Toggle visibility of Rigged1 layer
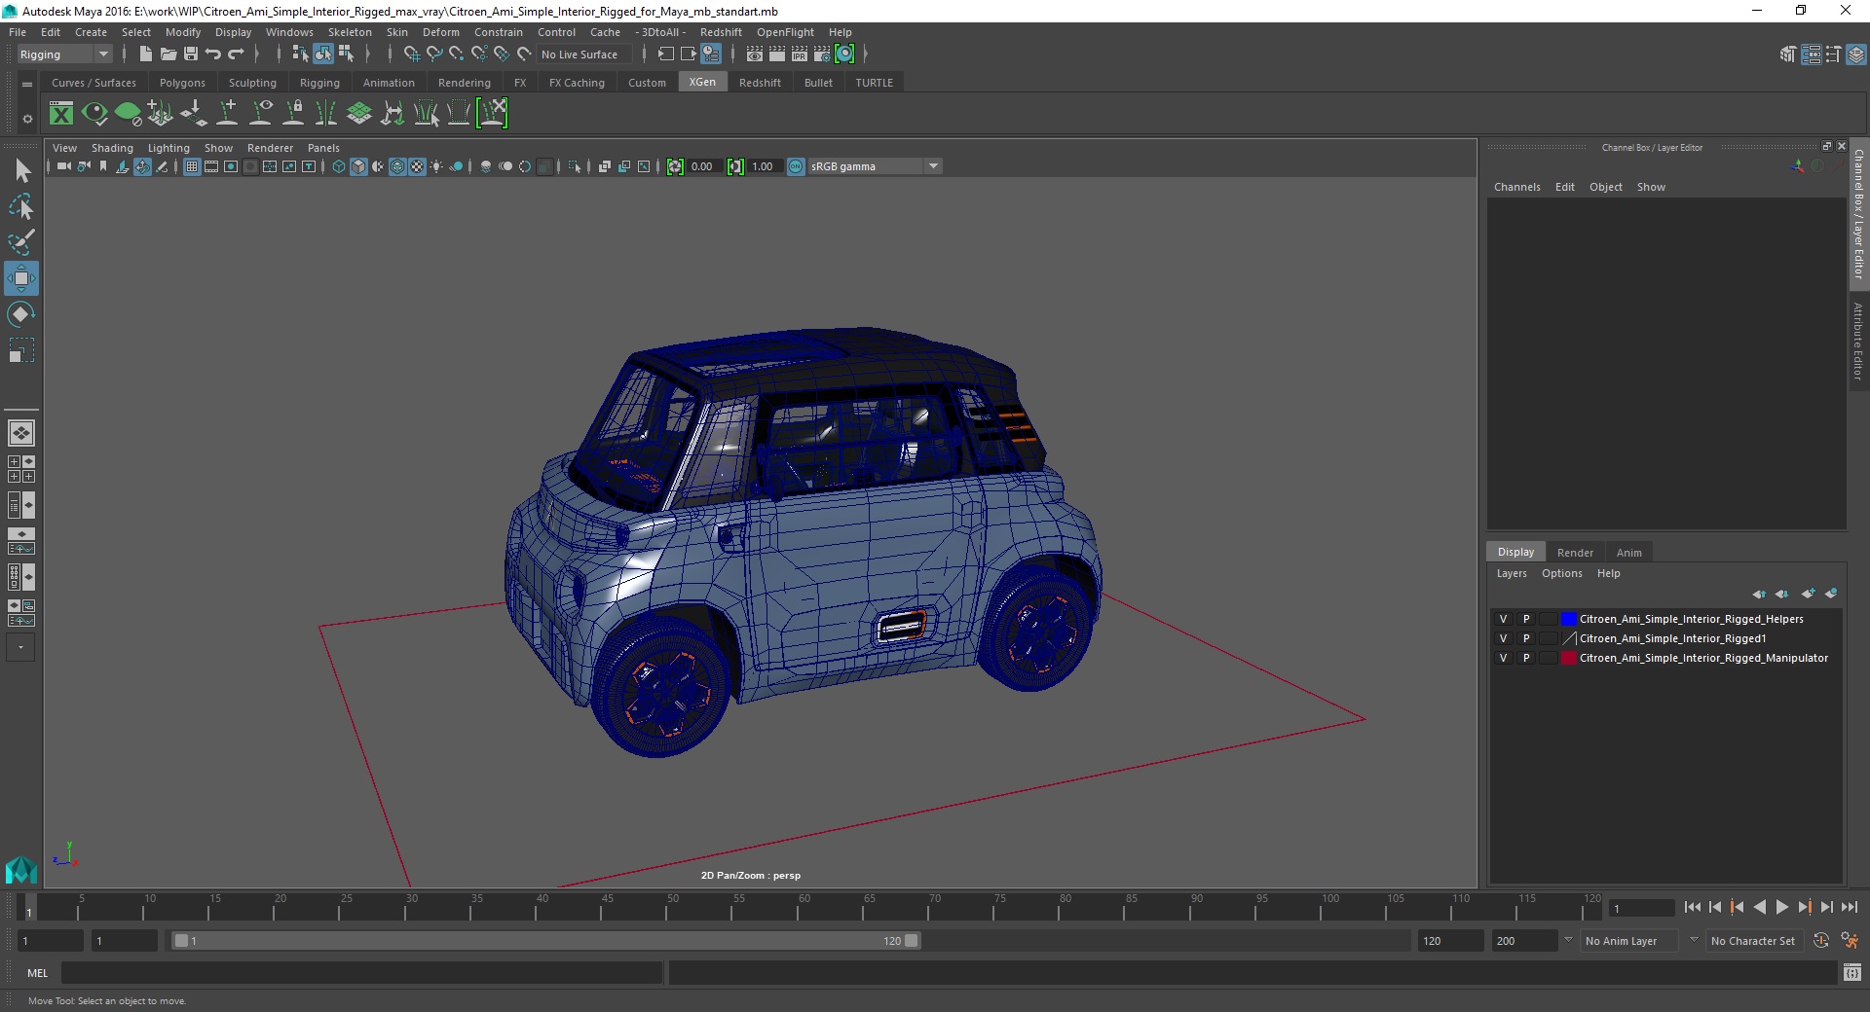Screen dimensions: 1870x1012 pos(1503,638)
